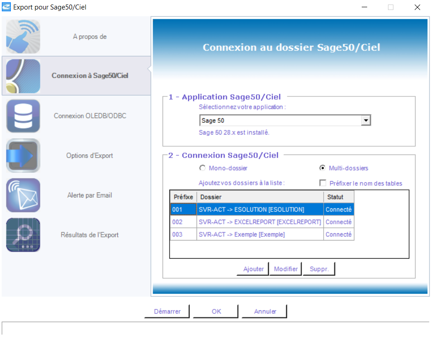
Task: Close the Export pour Sage50/Ciel window
Action: pos(417,7)
